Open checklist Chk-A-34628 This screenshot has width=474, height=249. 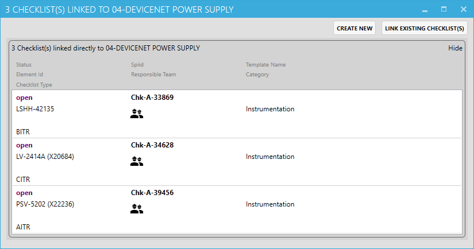152,145
